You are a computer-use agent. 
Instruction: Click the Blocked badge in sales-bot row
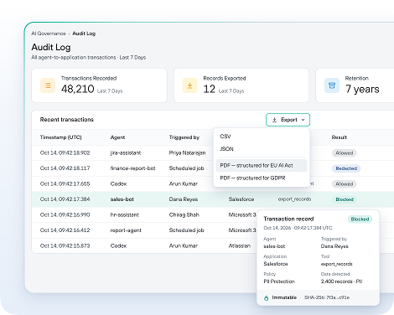[x=345, y=199]
